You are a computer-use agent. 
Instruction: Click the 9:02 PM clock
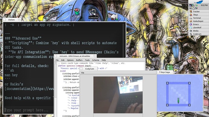(x=204, y=5)
